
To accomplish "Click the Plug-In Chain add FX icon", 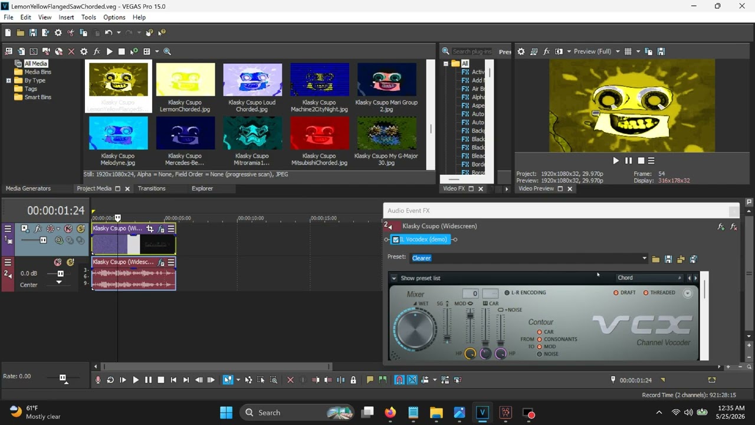I will click(721, 227).
